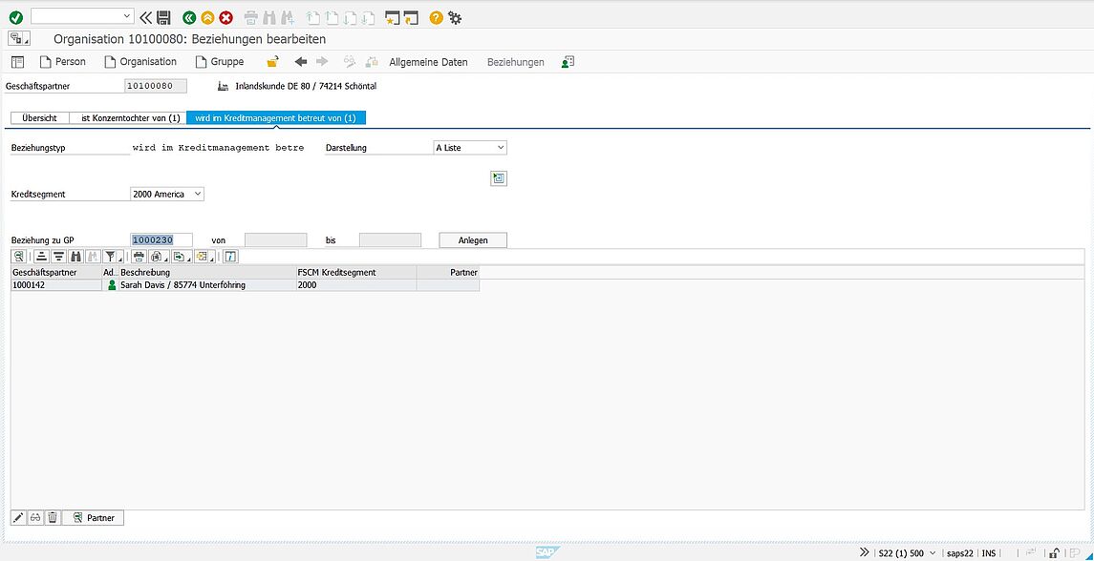Open help via the question mark icon
1094x561 pixels.
(x=436, y=17)
